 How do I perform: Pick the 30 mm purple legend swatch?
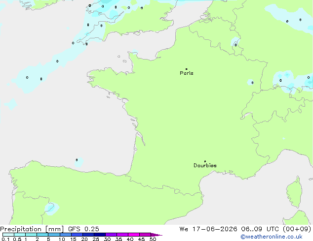pos(111,235)
